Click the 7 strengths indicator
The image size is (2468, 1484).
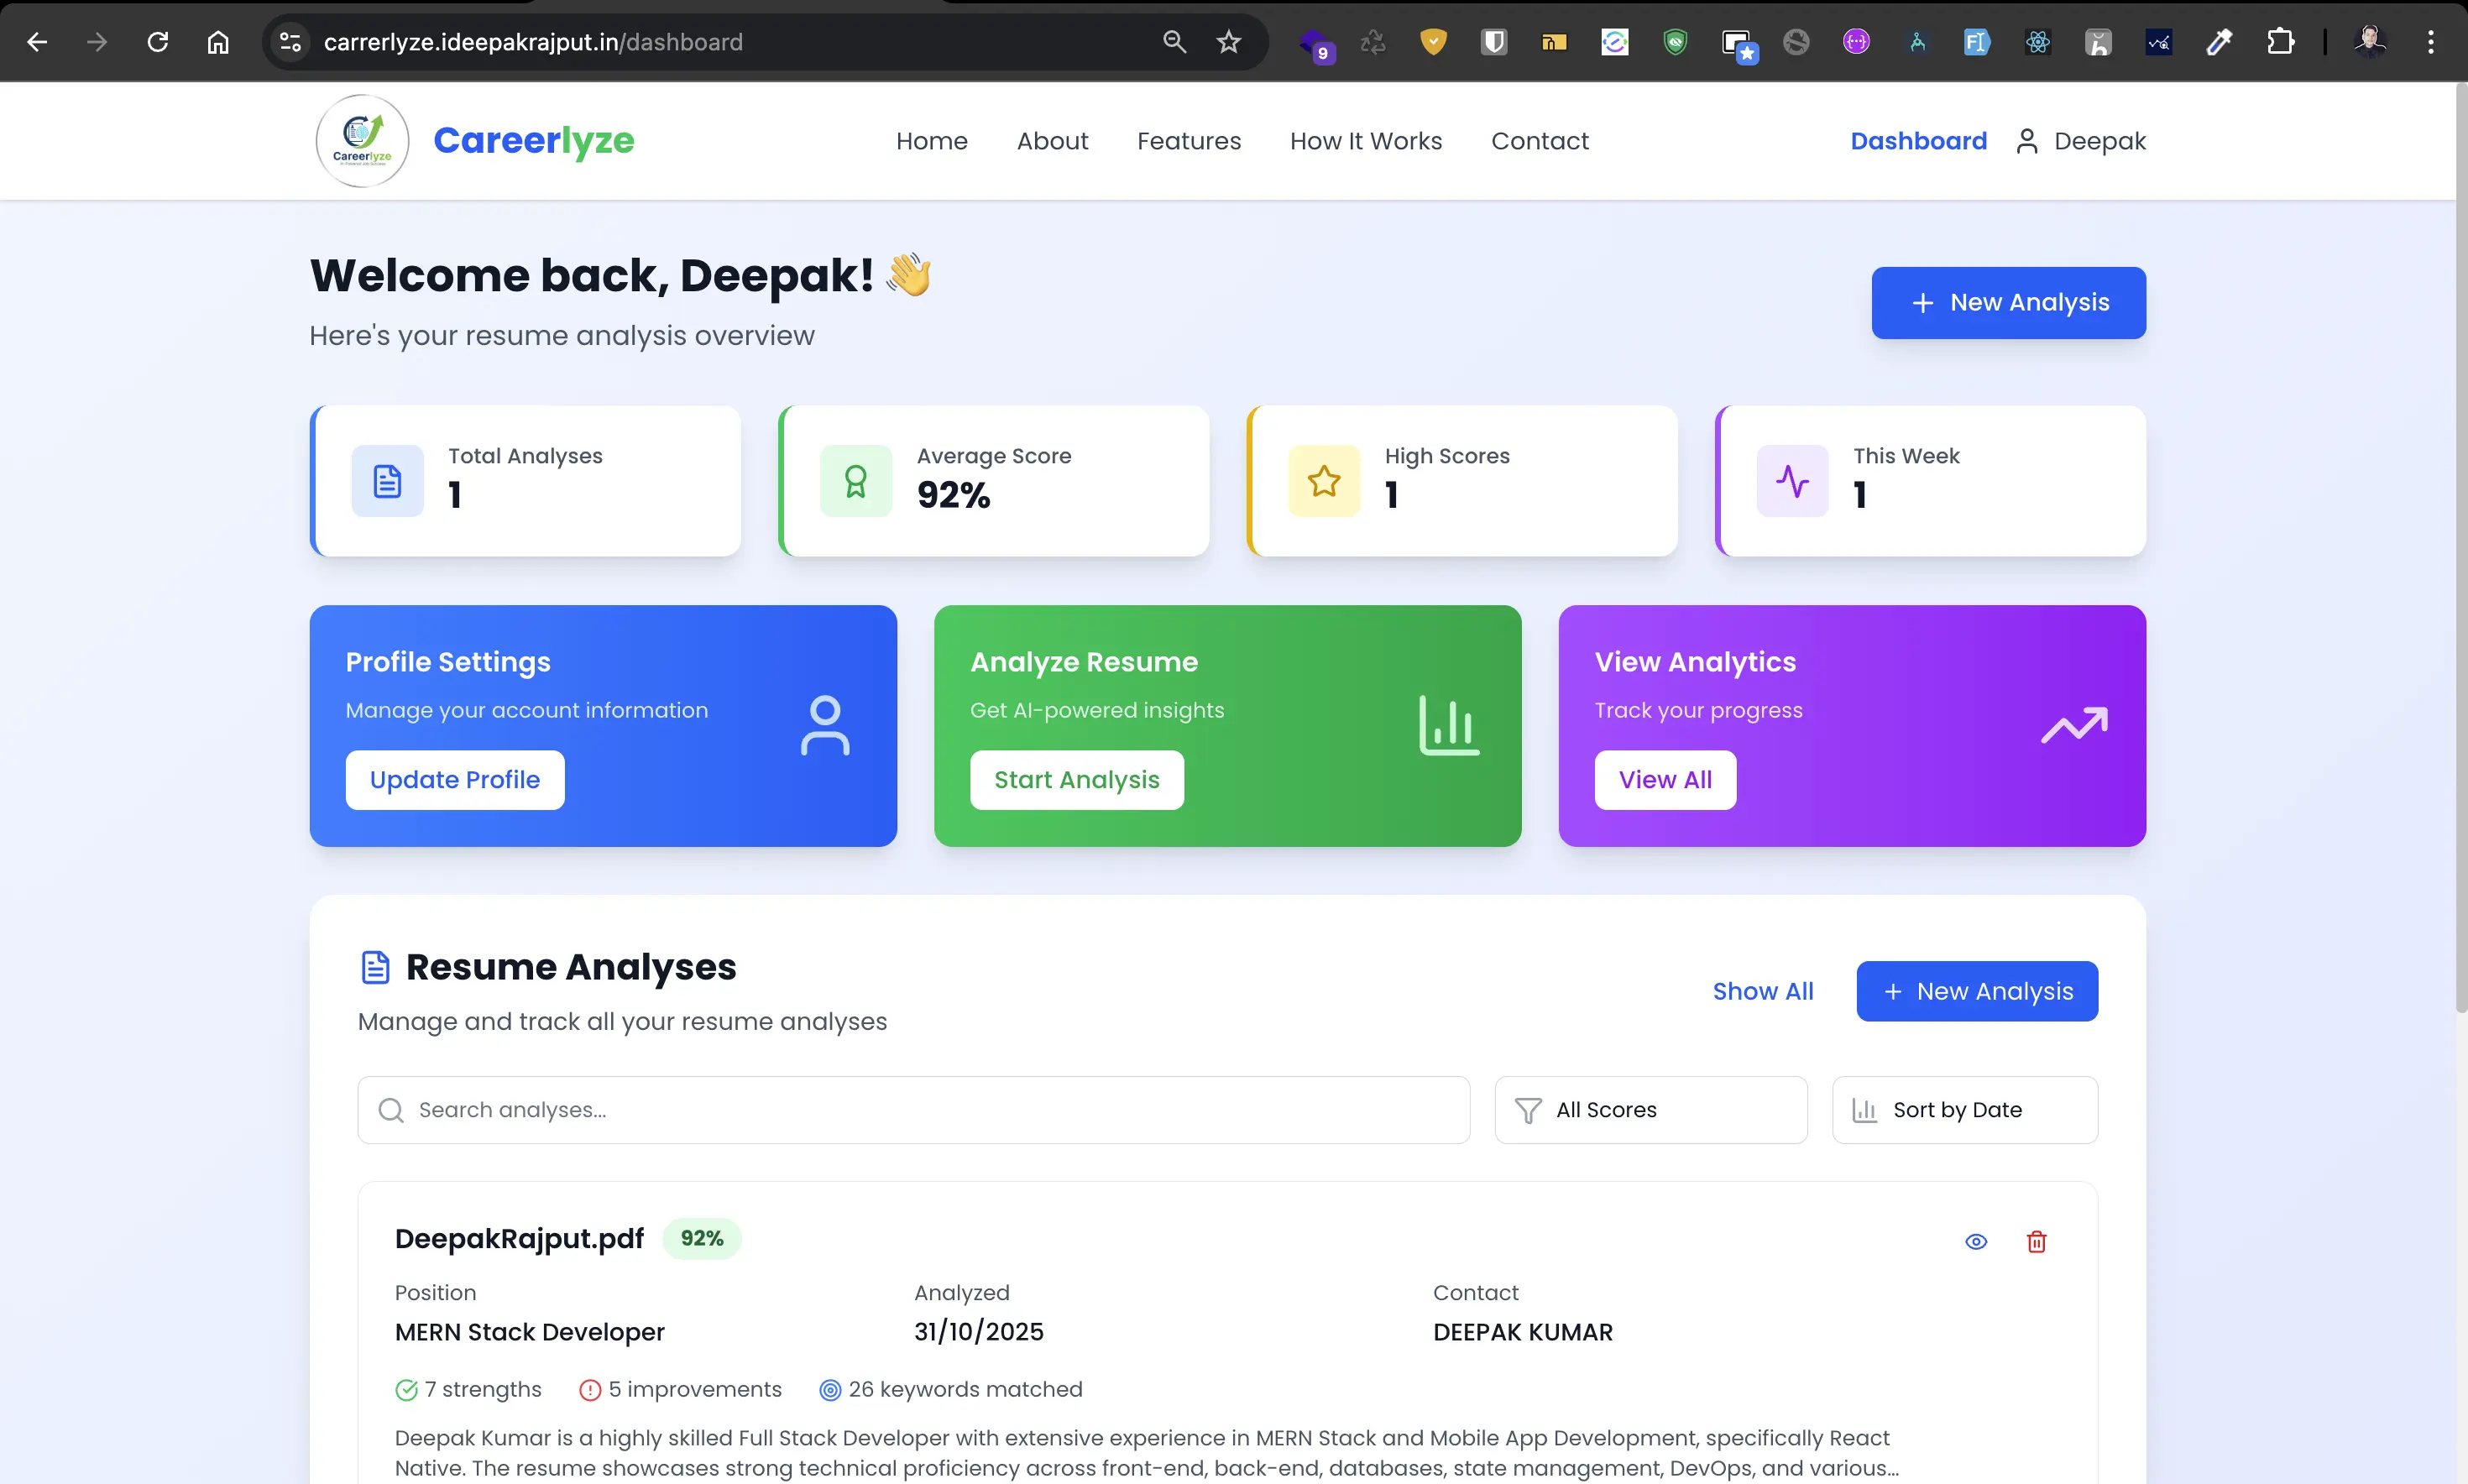tap(468, 1390)
